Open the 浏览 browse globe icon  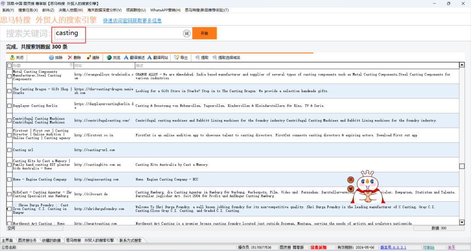click(109, 58)
